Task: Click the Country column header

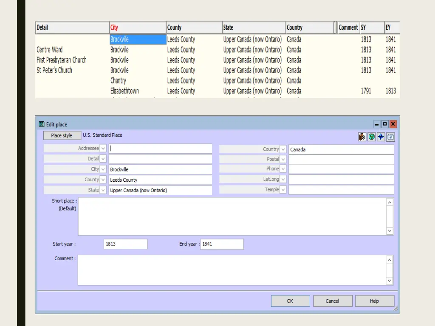Action: click(310, 28)
